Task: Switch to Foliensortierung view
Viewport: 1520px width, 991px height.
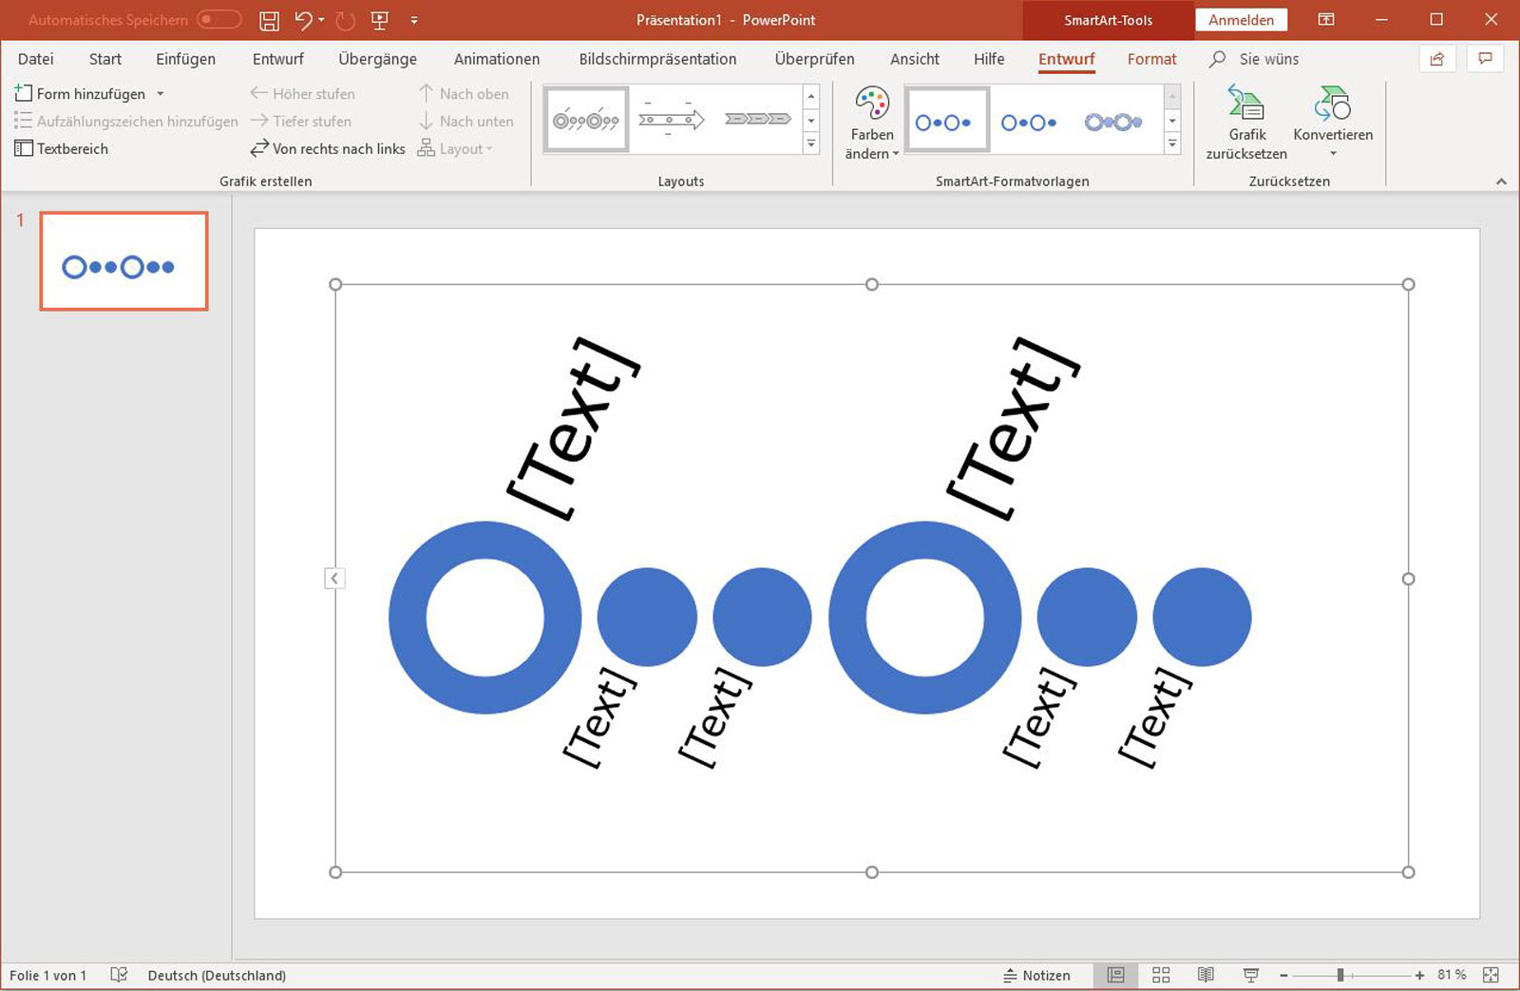Action: [x=1161, y=975]
